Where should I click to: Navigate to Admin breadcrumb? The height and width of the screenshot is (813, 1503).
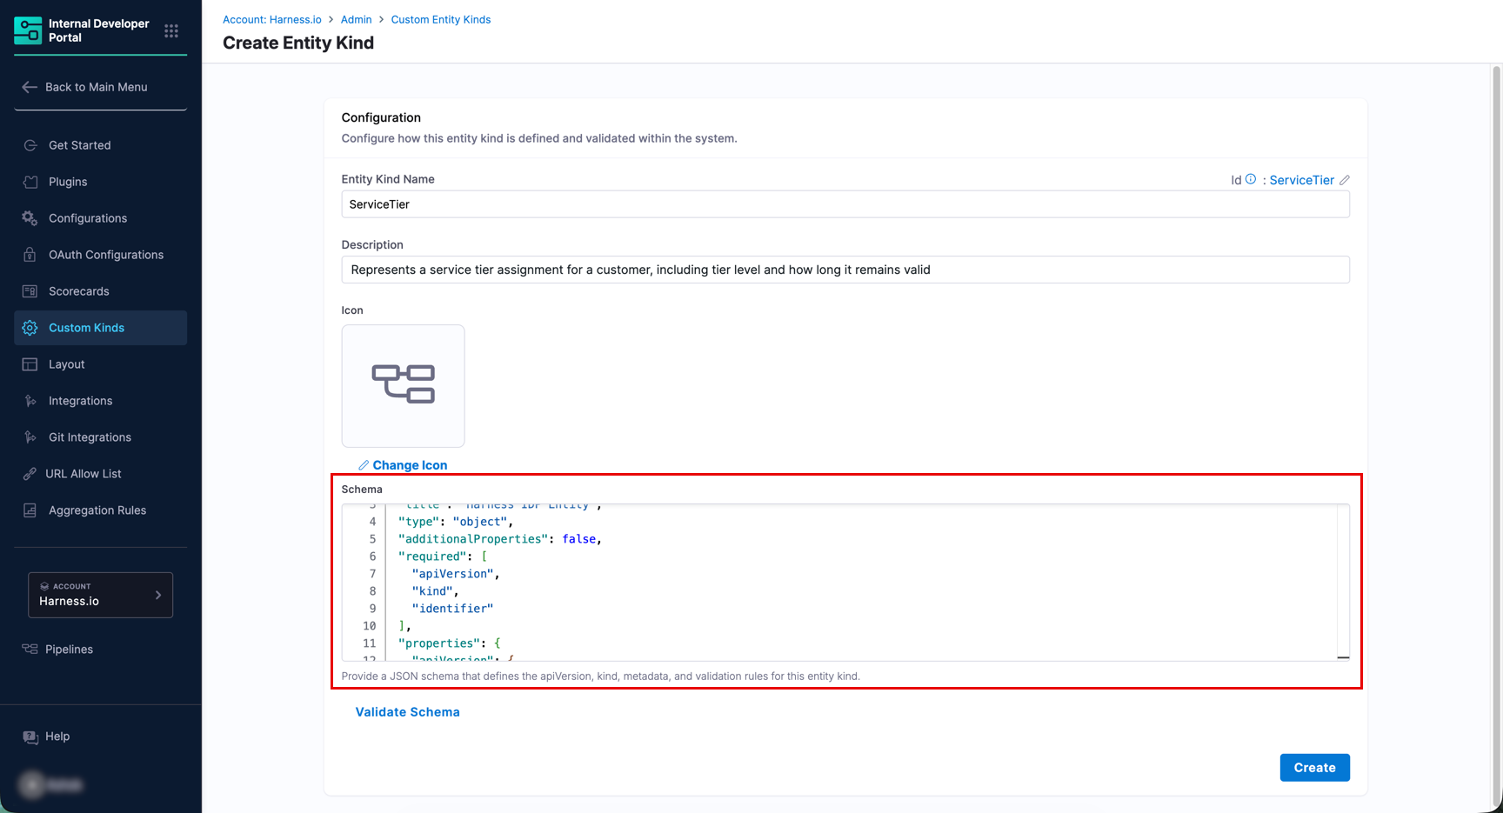click(x=356, y=19)
